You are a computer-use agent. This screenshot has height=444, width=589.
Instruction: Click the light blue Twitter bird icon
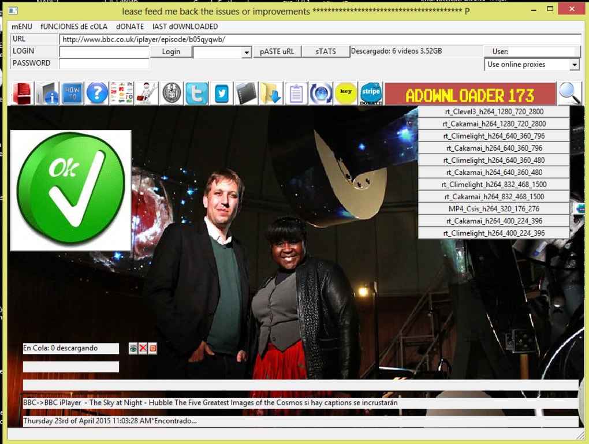coord(196,93)
